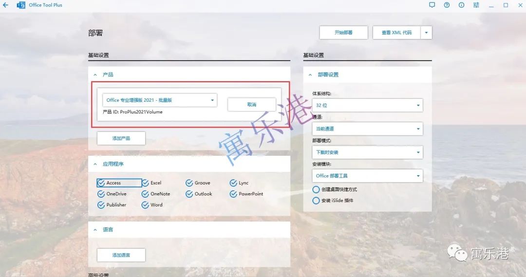526x277 pixels.
Task: Click the 产品 ID: ProPlus2021Volume text
Action: (x=132, y=112)
